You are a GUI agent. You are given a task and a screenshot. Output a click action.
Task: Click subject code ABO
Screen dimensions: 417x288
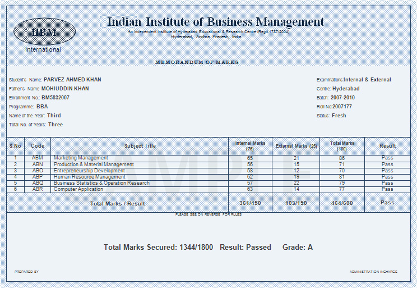38,171
